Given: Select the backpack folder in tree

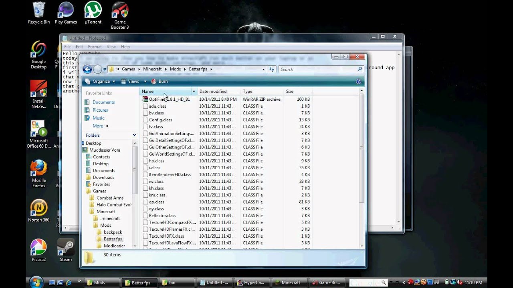Looking at the screenshot, I should click(113, 232).
